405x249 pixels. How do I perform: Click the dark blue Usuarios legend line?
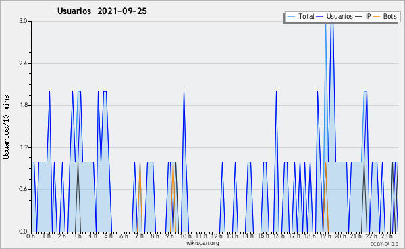320,17
